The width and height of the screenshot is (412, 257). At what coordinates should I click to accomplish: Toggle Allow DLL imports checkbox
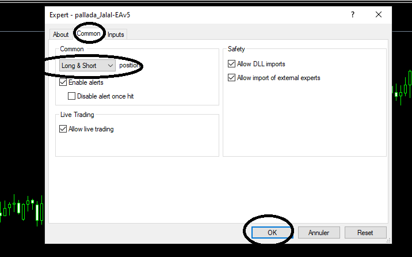231,64
